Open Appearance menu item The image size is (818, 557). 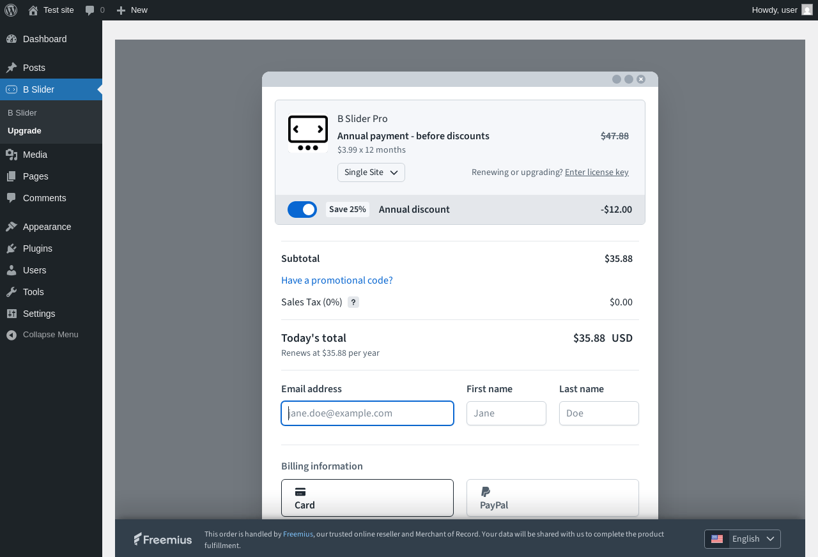pyautogui.click(x=51, y=227)
